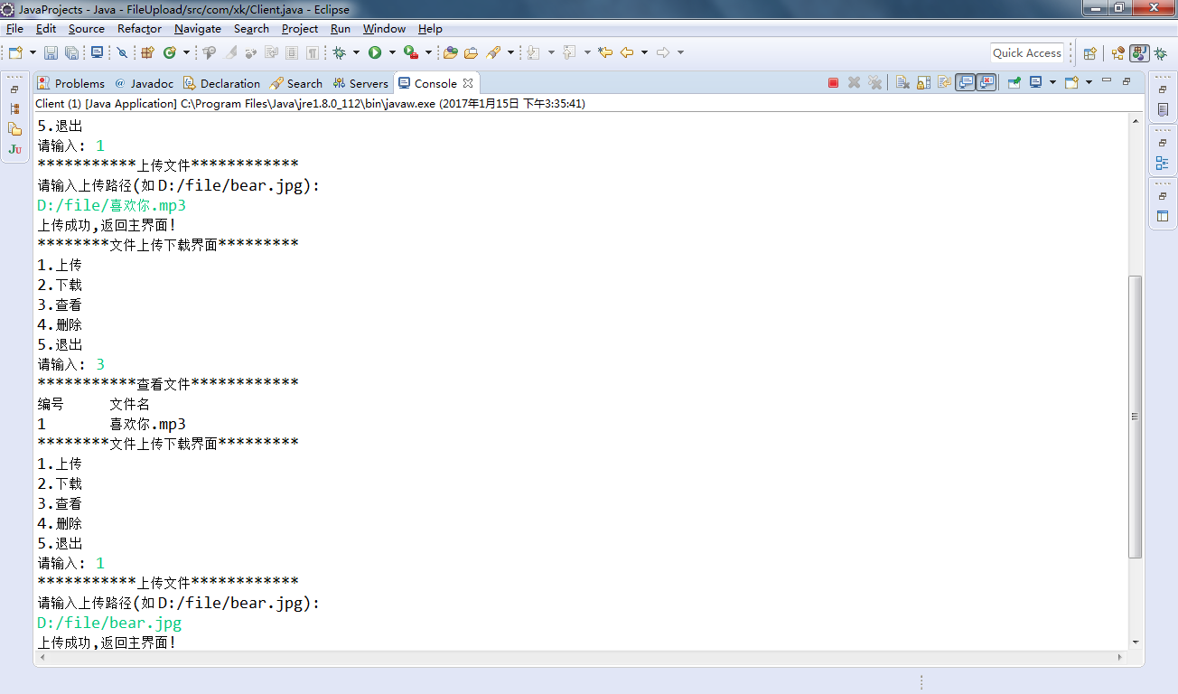Navigate Back with the yellow left arrow
1178x694 pixels.
(627, 52)
